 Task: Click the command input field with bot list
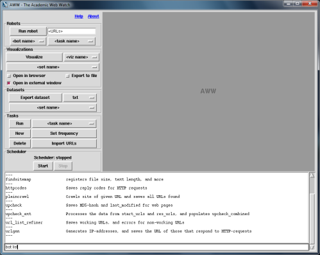point(156,247)
